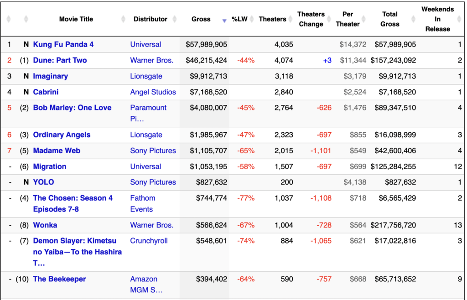This screenshot has height=300, width=467.
Task: Open Lionsgate distributor in Imaginary row
Action: (x=146, y=76)
